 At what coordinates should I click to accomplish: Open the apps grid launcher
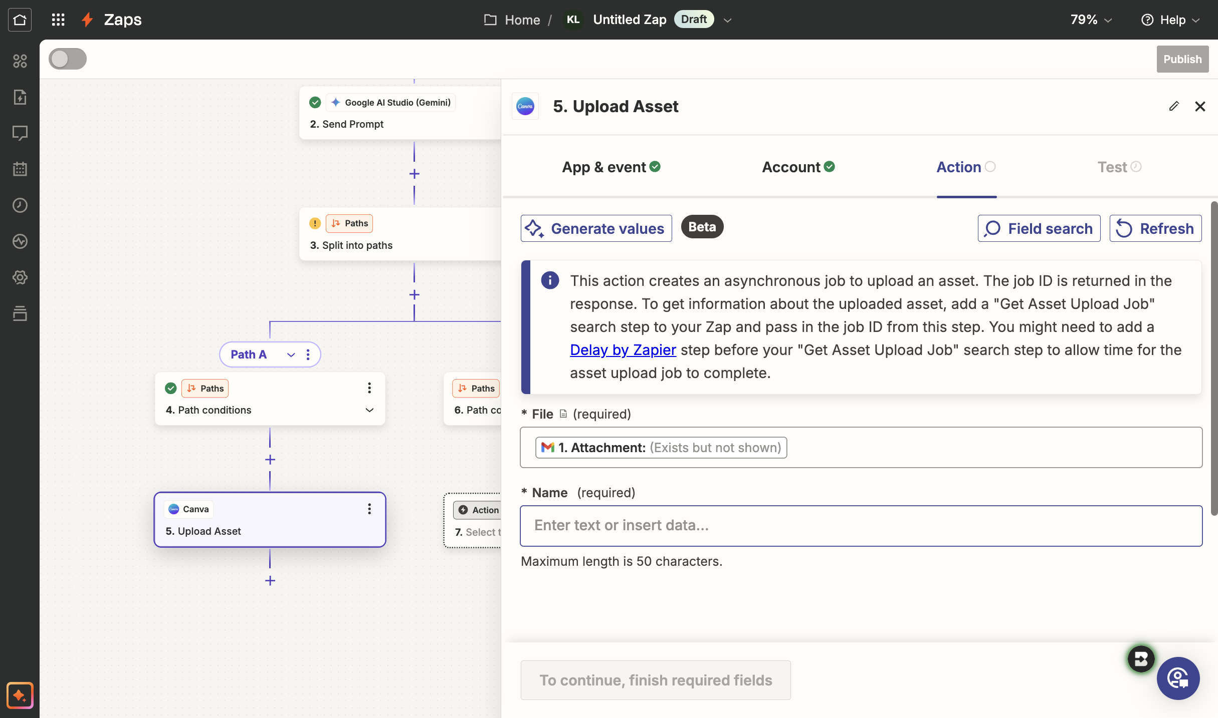[x=58, y=20]
